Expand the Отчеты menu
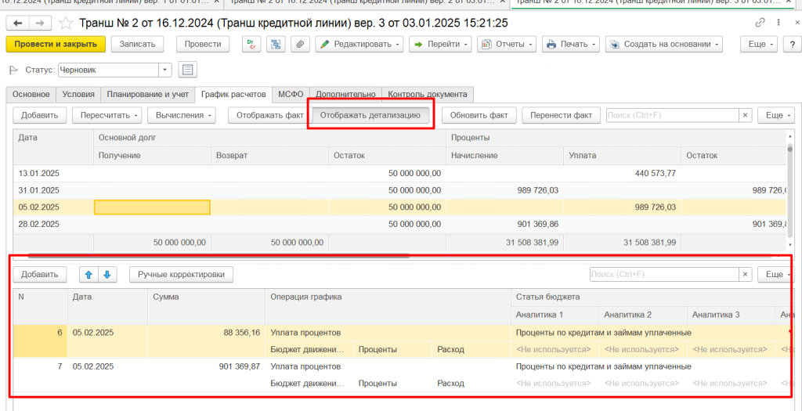 point(507,44)
